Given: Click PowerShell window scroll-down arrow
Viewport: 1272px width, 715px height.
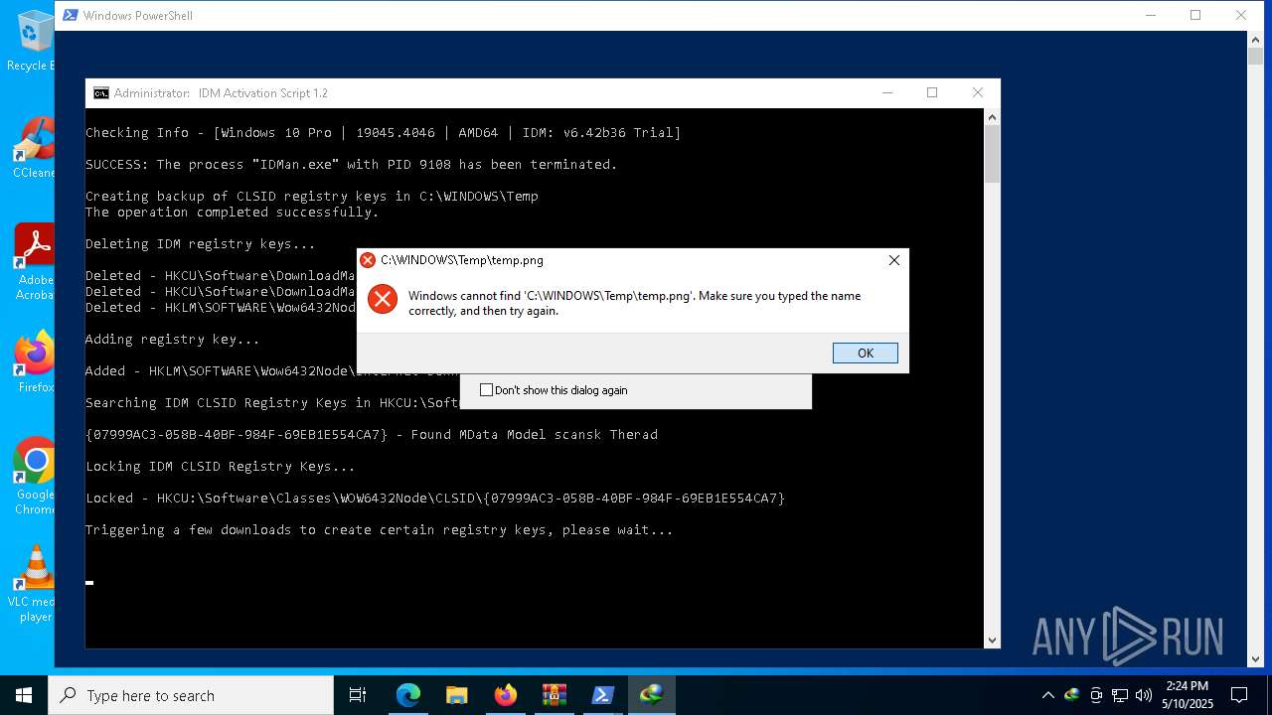Looking at the screenshot, I should coord(1255,658).
